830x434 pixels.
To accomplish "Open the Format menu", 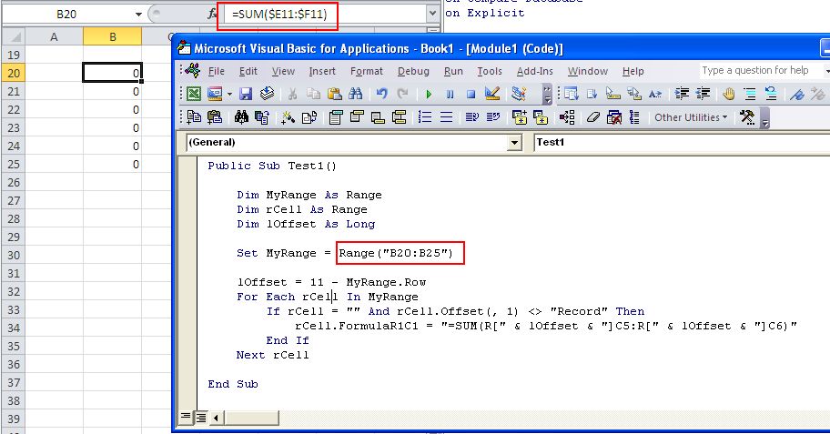I will tap(366, 71).
